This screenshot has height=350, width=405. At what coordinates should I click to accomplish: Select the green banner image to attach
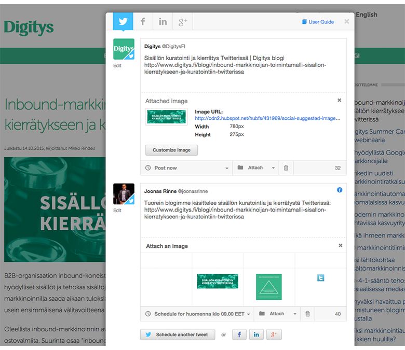click(218, 281)
